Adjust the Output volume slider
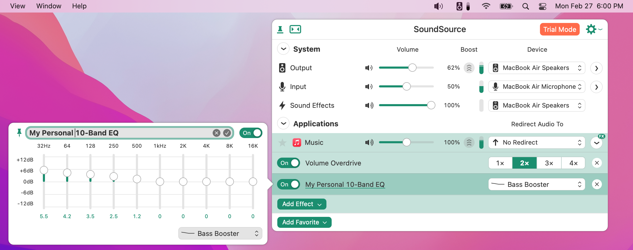The width and height of the screenshot is (633, 250). click(406, 68)
